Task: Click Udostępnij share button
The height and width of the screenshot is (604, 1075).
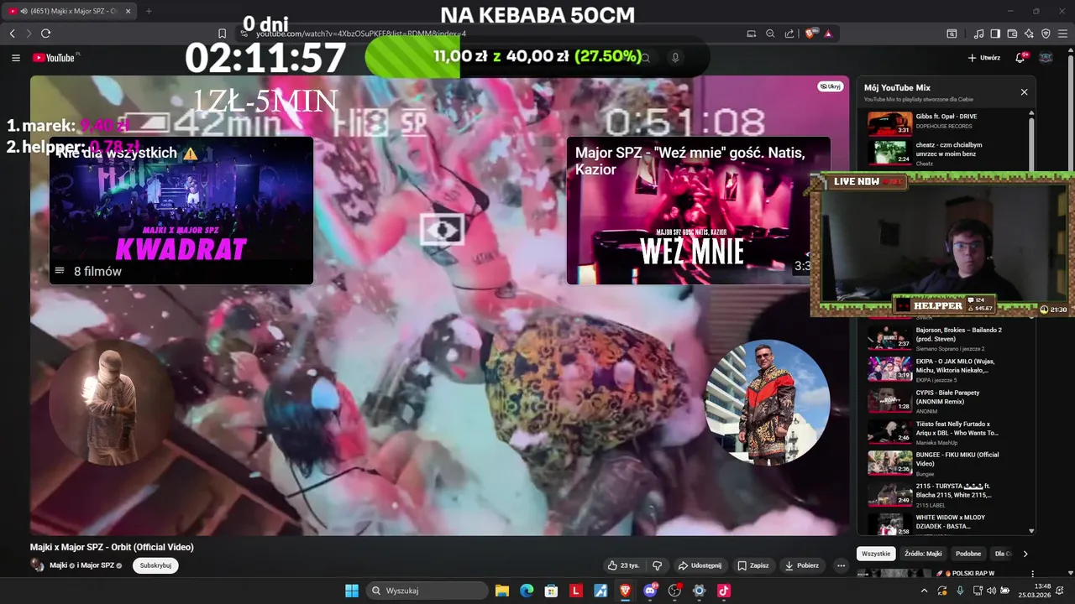Action: pos(700,565)
